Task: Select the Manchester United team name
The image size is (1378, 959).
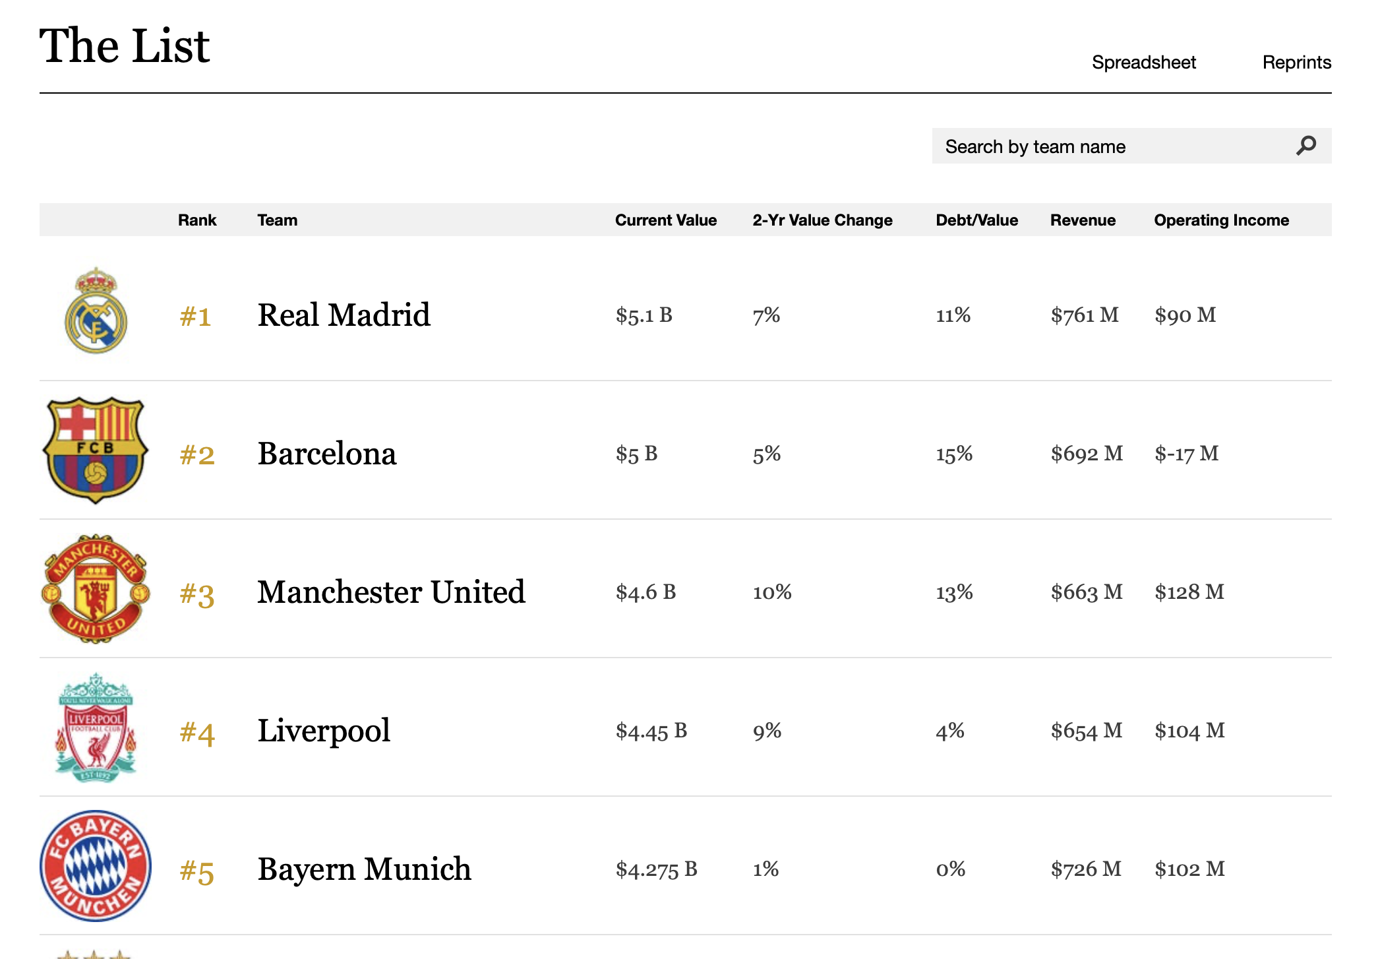Action: click(x=391, y=592)
